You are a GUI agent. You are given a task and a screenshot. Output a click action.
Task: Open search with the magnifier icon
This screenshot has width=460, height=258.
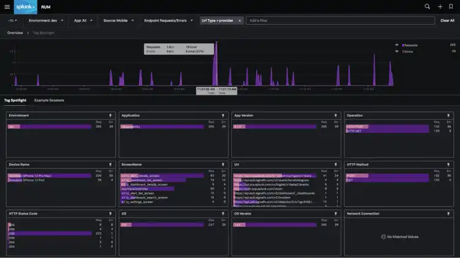(427, 7)
